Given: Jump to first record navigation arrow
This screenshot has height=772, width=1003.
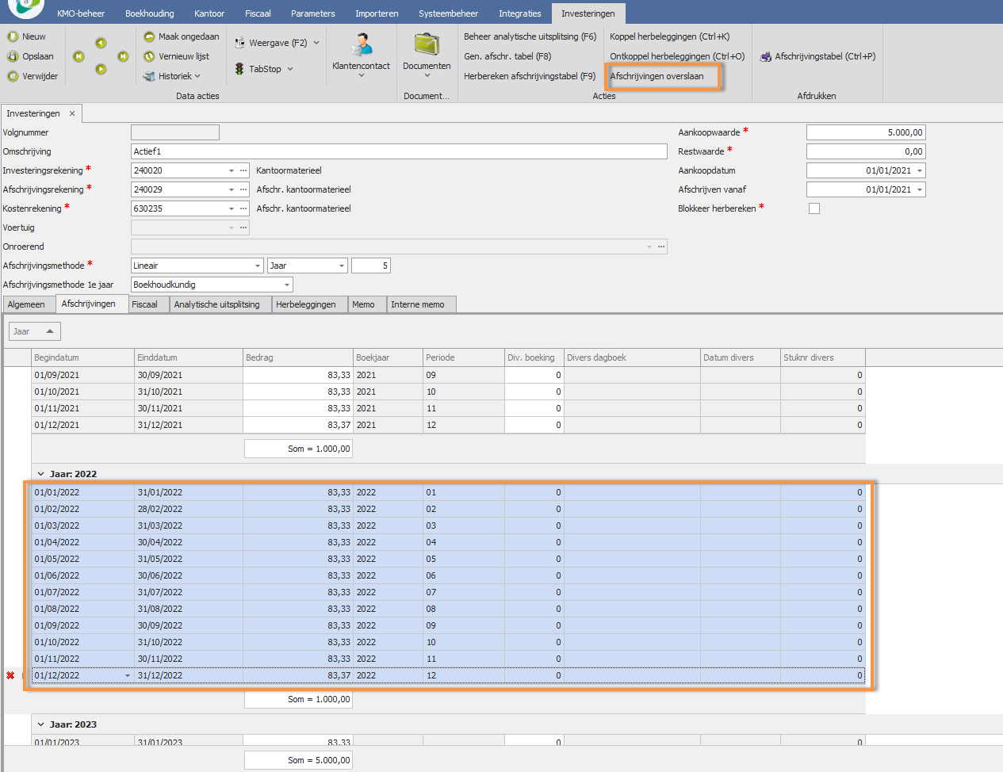Looking at the screenshot, I should 78,56.
